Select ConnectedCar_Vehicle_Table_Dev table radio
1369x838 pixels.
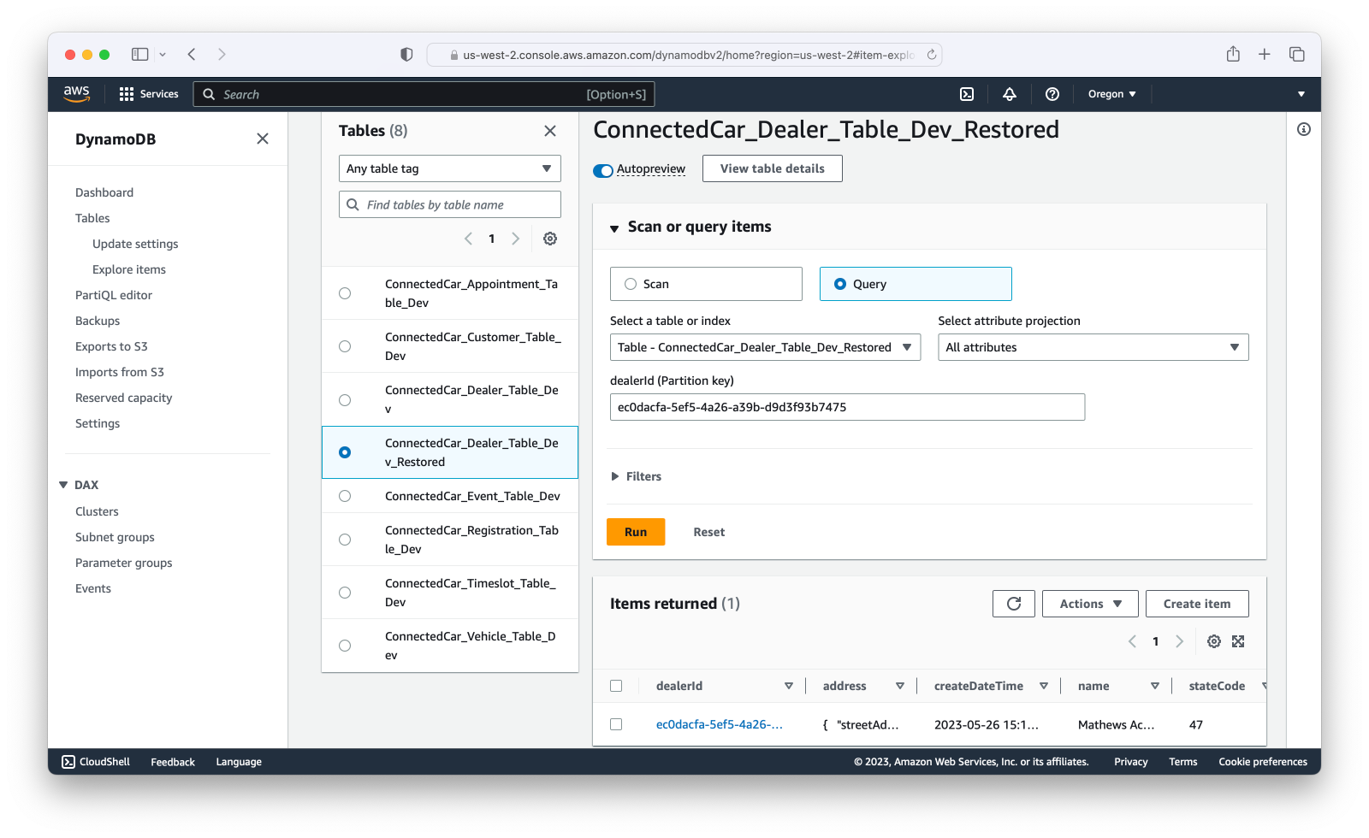(345, 646)
